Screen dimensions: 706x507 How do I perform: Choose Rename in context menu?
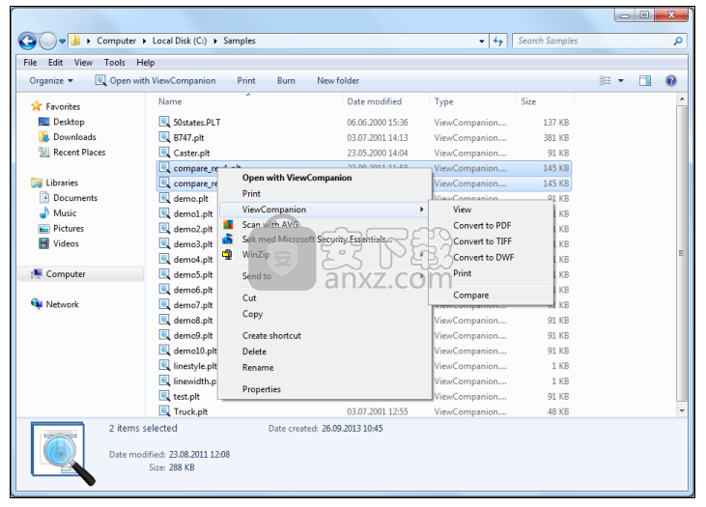coord(258,368)
